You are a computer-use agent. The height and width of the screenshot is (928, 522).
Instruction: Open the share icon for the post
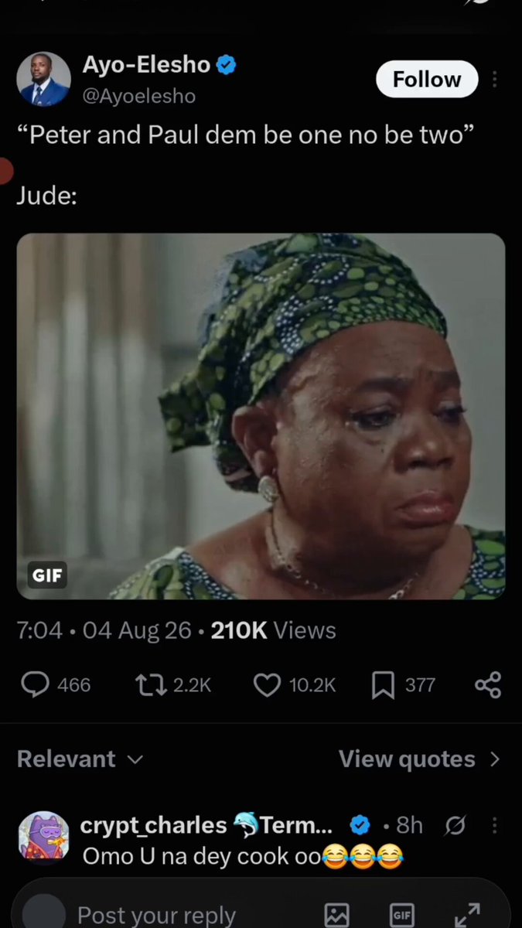tap(488, 685)
